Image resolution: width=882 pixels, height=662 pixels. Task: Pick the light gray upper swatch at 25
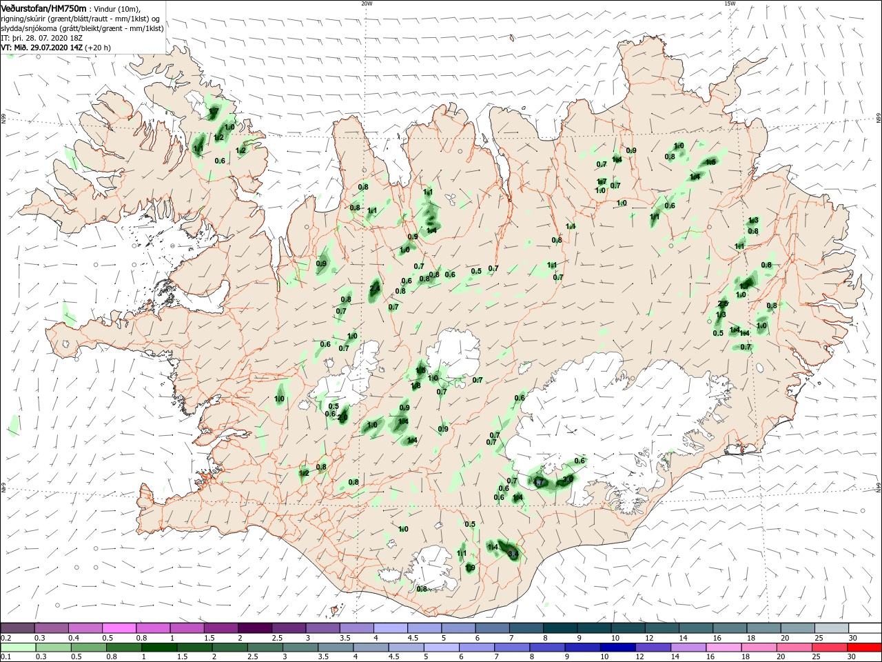click(831, 628)
